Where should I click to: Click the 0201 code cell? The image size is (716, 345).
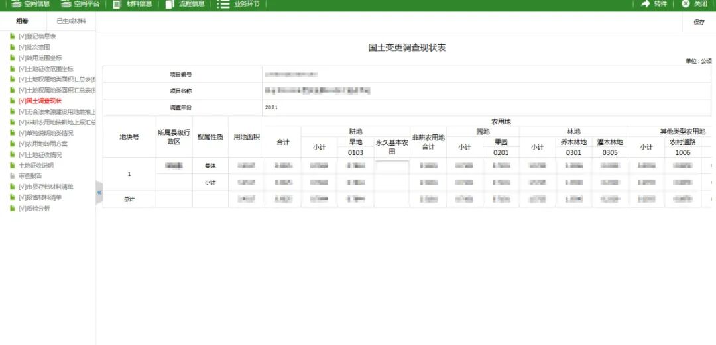pyautogui.click(x=501, y=152)
